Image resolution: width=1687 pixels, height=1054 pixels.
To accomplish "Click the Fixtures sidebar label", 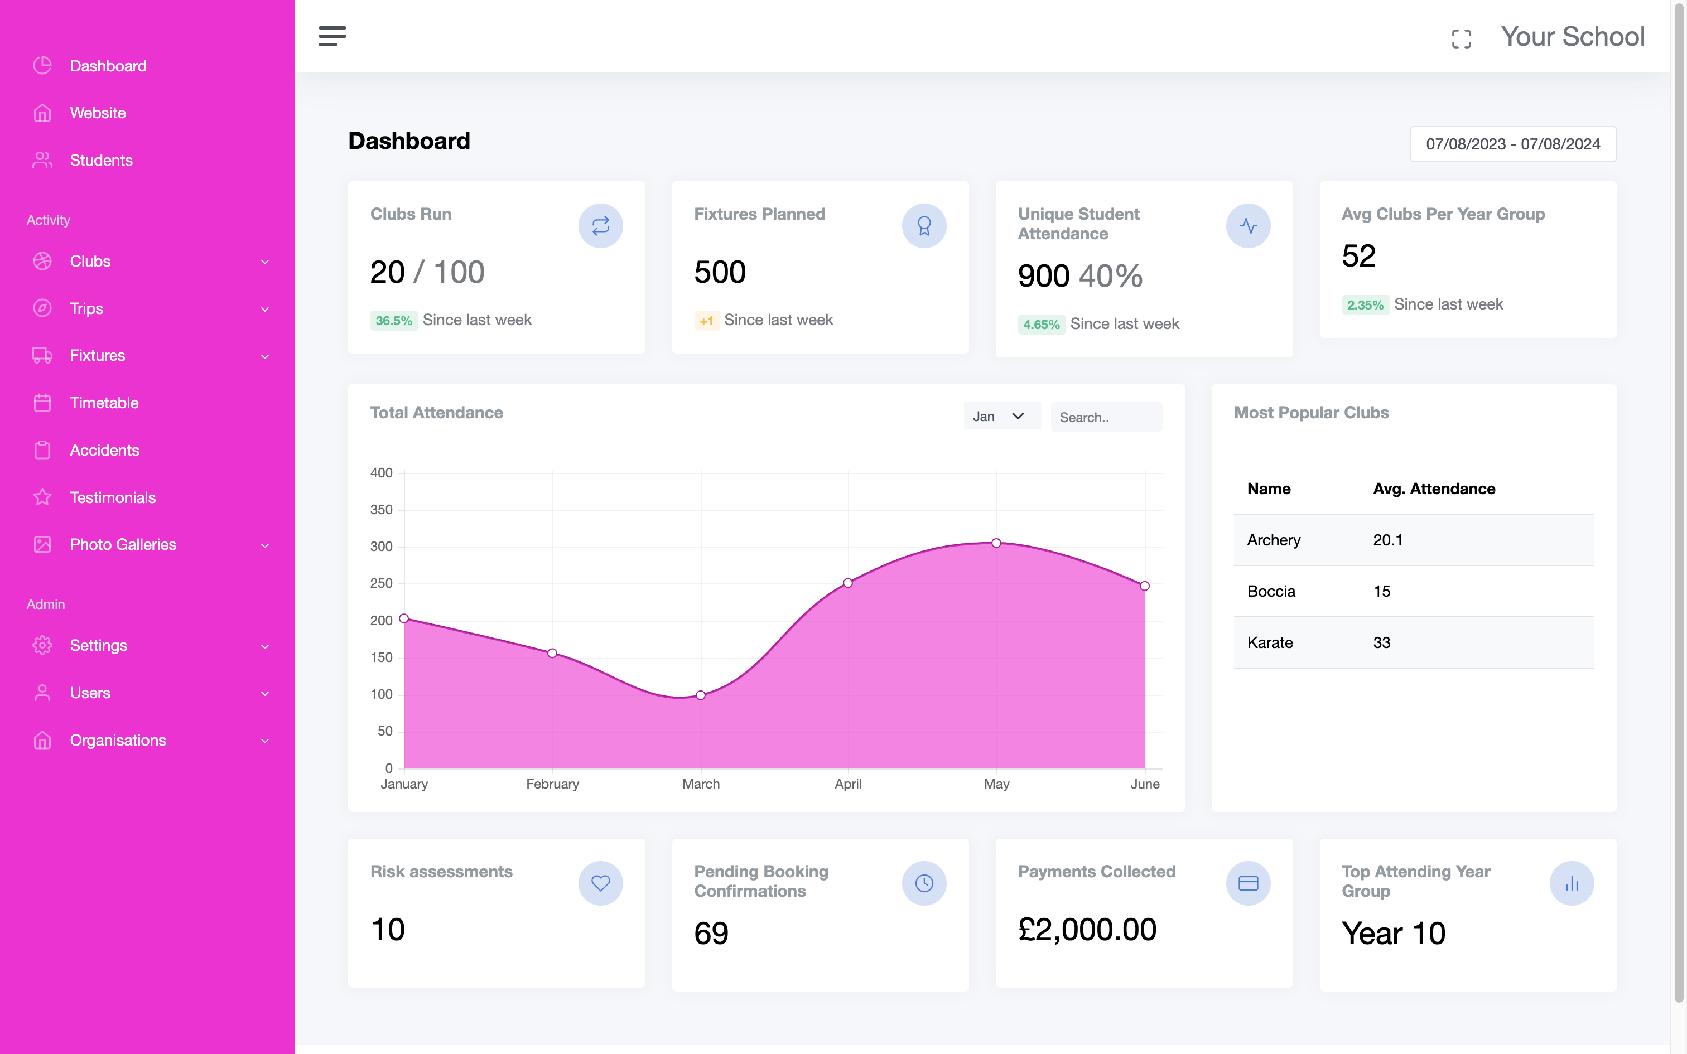I will click(98, 356).
